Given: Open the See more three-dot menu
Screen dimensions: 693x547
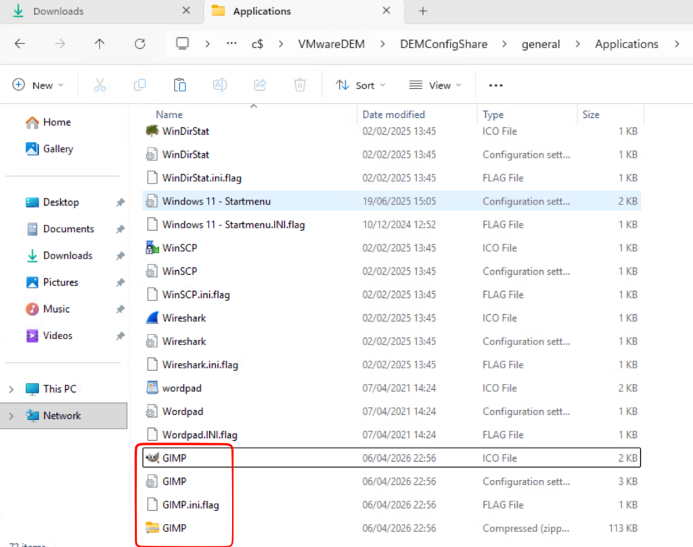Looking at the screenshot, I should point(495,85).
